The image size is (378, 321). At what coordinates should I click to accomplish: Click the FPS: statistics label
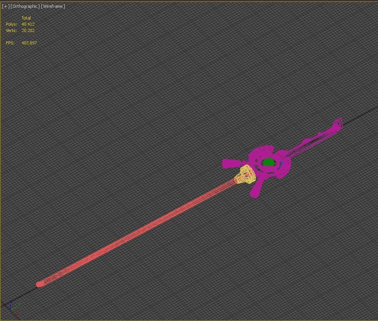pyautogui.click(x=10, y=43)
